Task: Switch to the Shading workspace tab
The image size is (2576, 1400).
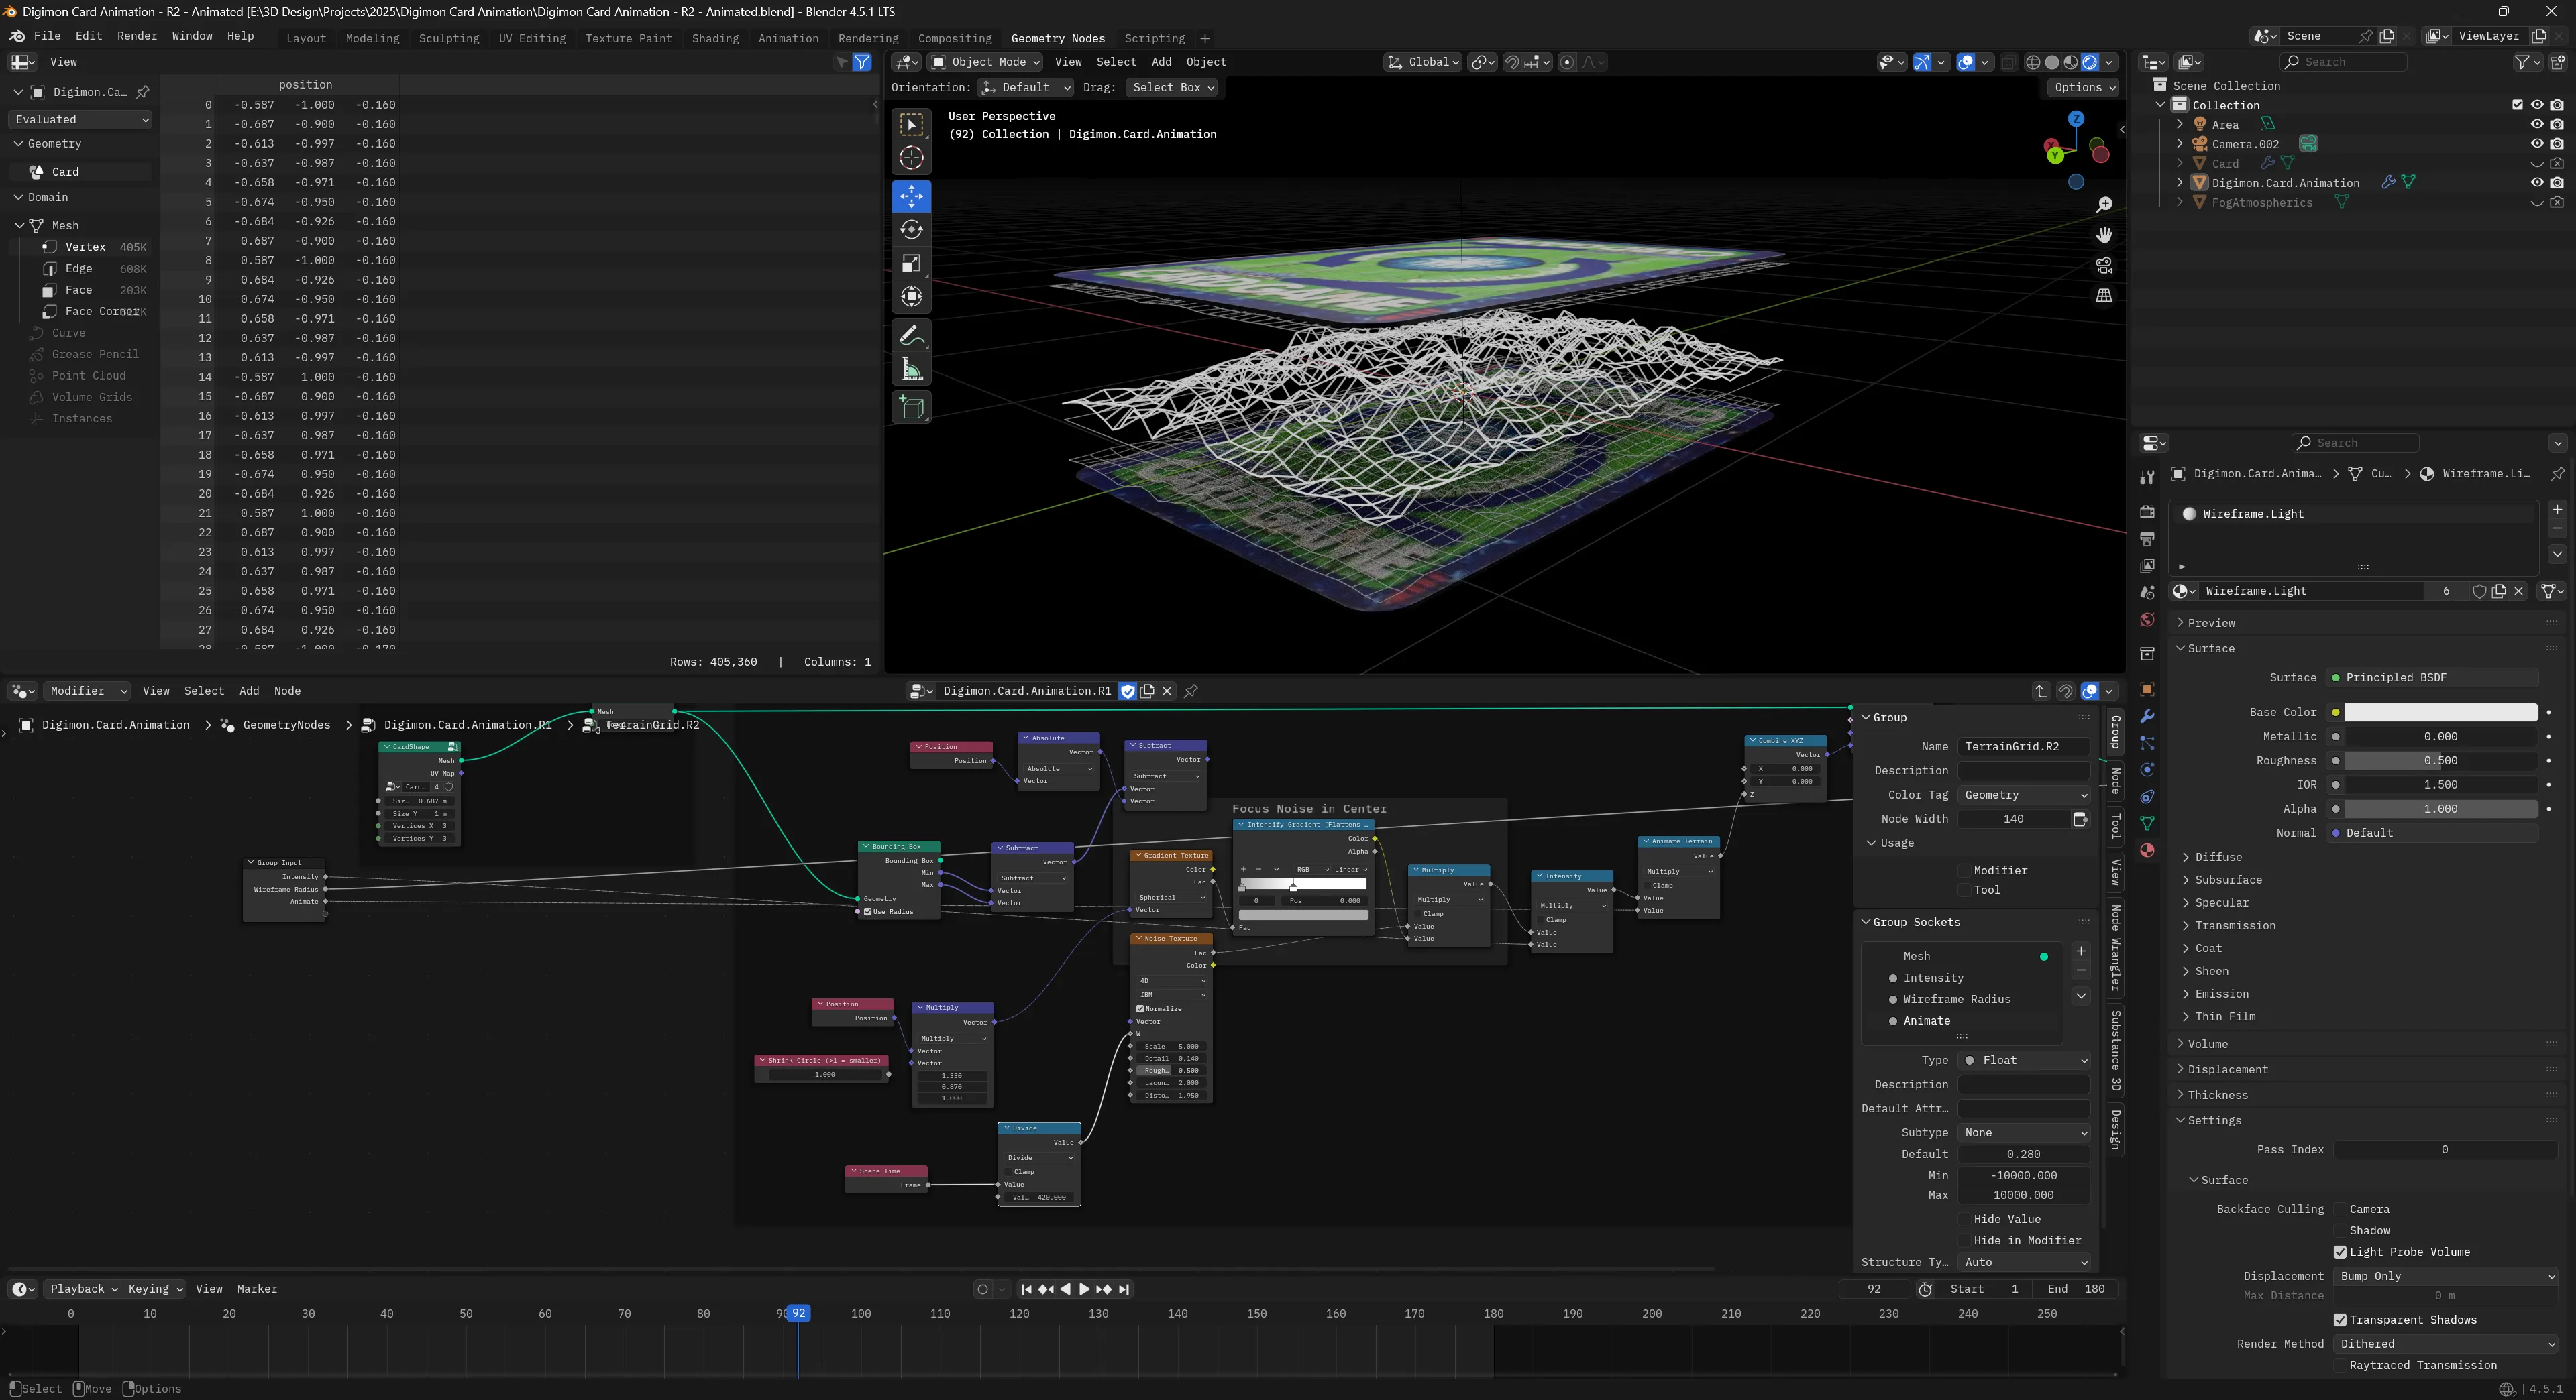Action: pyautogui.click(x=715, y=38)
